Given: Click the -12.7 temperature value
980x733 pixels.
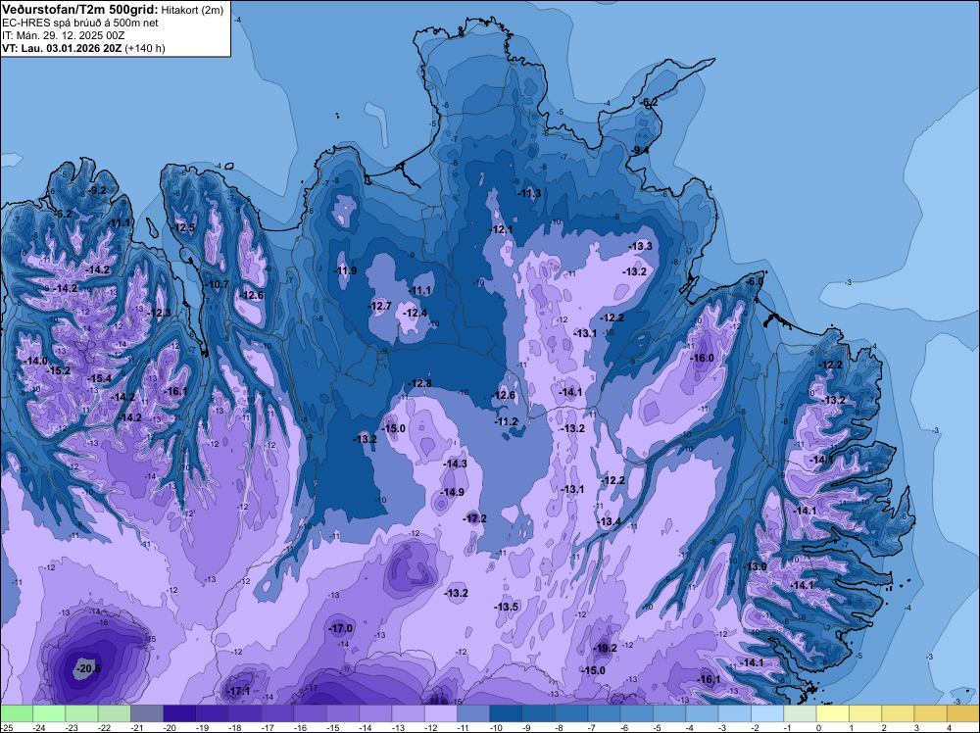Looking at the screenshot, I should (380, 306).
